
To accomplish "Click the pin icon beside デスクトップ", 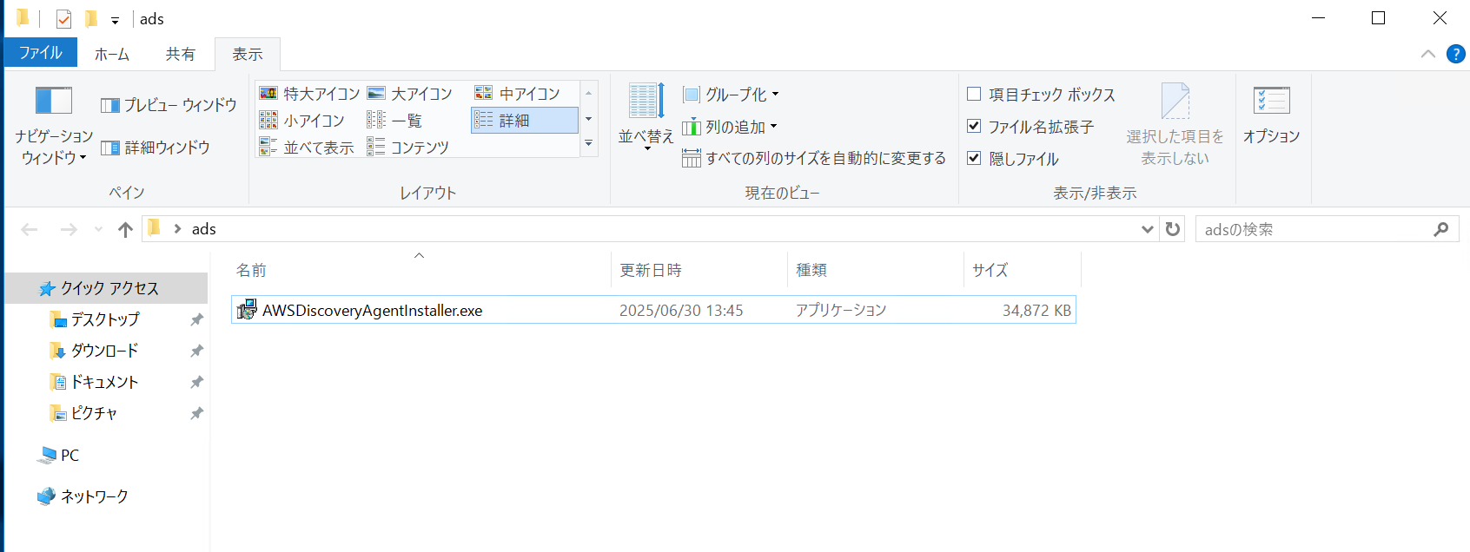I will coord(196,319).
